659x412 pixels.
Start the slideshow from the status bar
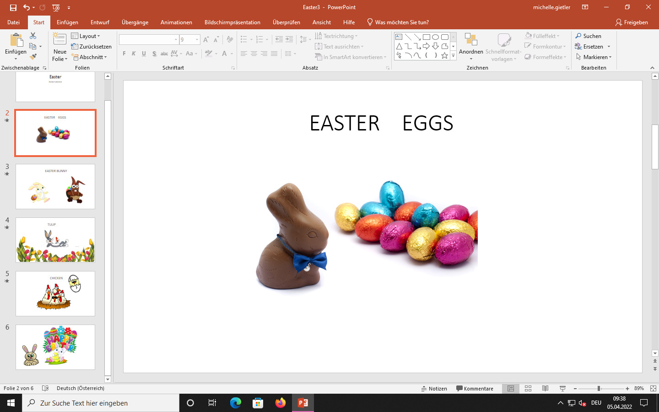[562, 388]
